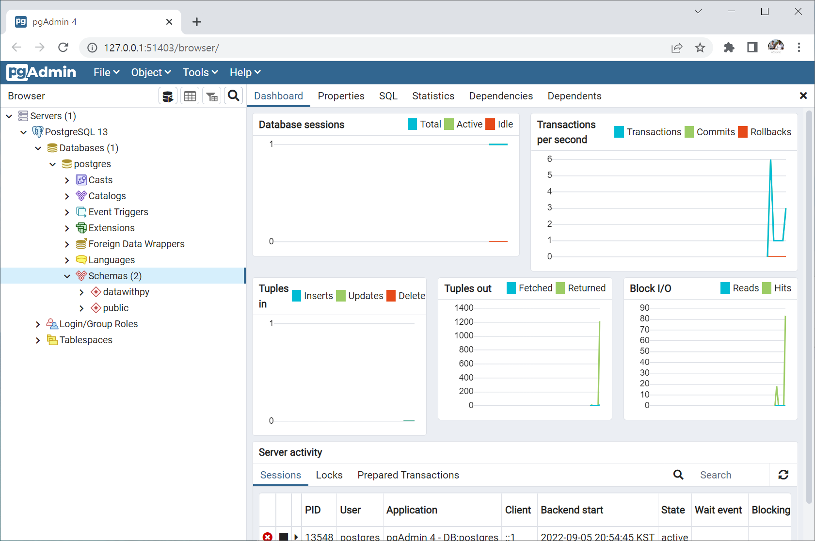Switch to the Properties tab
This screenshot has width=815, height=541.
click(x=341, y=96)
